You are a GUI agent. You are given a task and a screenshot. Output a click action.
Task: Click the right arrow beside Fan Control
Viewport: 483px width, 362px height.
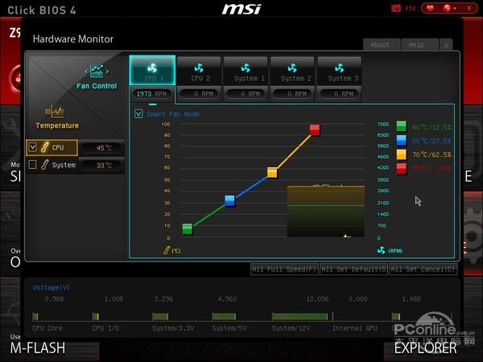pos(107,72)
